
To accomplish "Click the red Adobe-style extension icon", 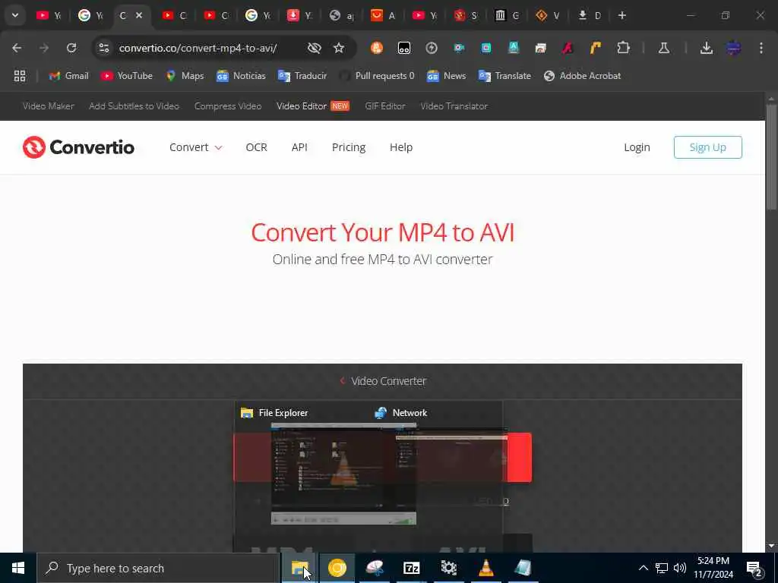I will [x=568, y=48].
